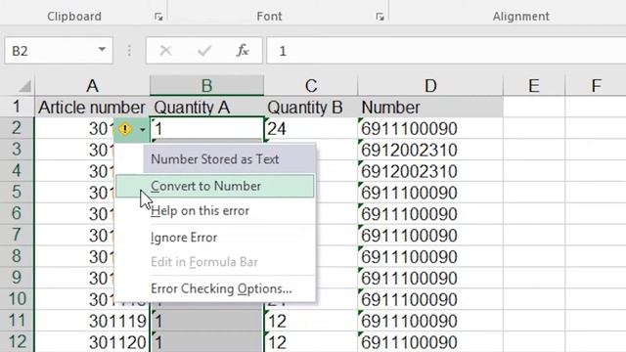Viewport: 626px width, 352px height.
Task: Click cell D10 in the Number column
Action: pos(430,299)
